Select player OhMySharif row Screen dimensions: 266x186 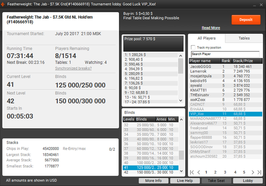225,152
